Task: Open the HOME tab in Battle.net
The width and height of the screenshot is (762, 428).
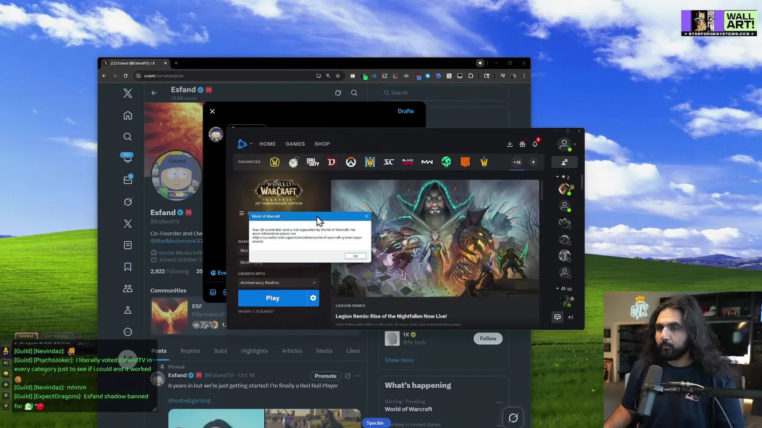Action: [267, 144]
